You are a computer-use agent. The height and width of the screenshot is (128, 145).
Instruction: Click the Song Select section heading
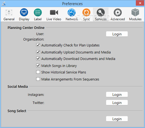[x=17, y=111]
